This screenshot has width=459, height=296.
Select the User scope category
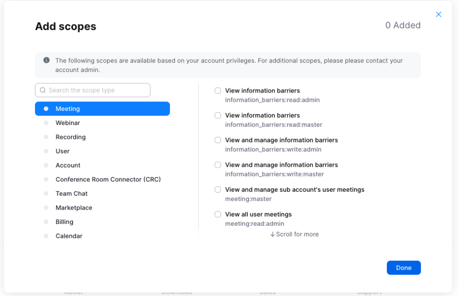pos(63,151)
